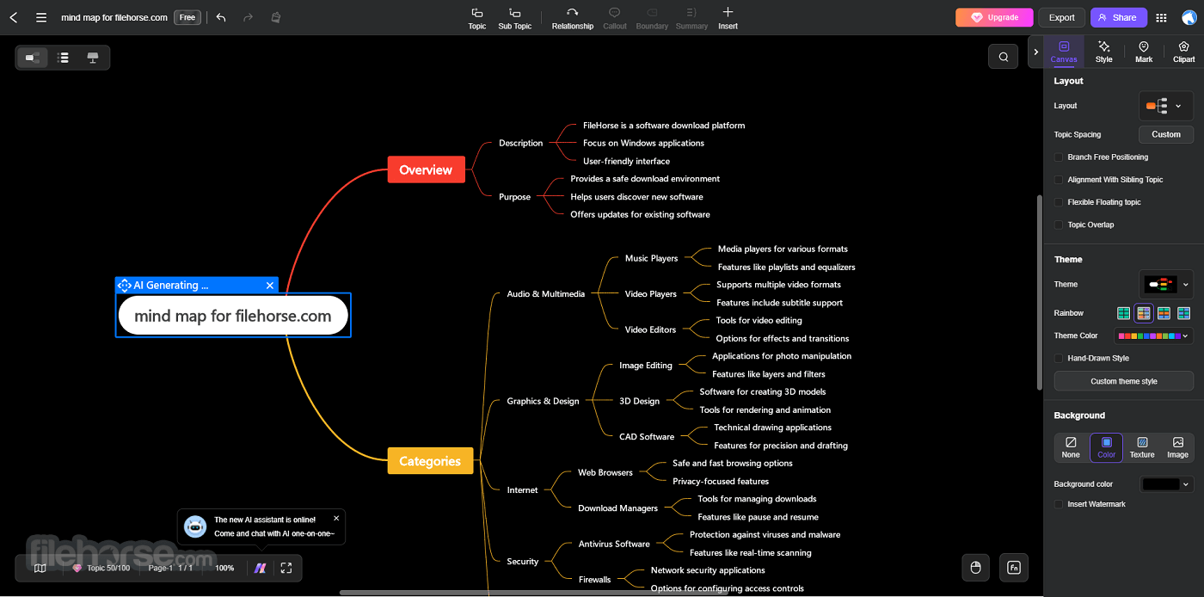The height and width of the screenshot is (597, 1204).
Task: Open the Theme dropdown
Action: [x=1166, y=284]
